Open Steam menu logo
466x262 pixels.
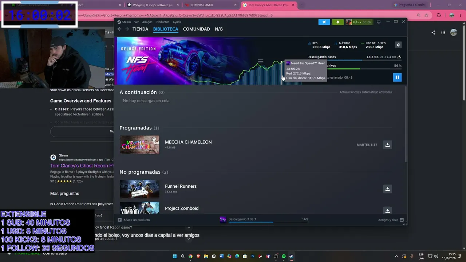[x=119, y=22]
